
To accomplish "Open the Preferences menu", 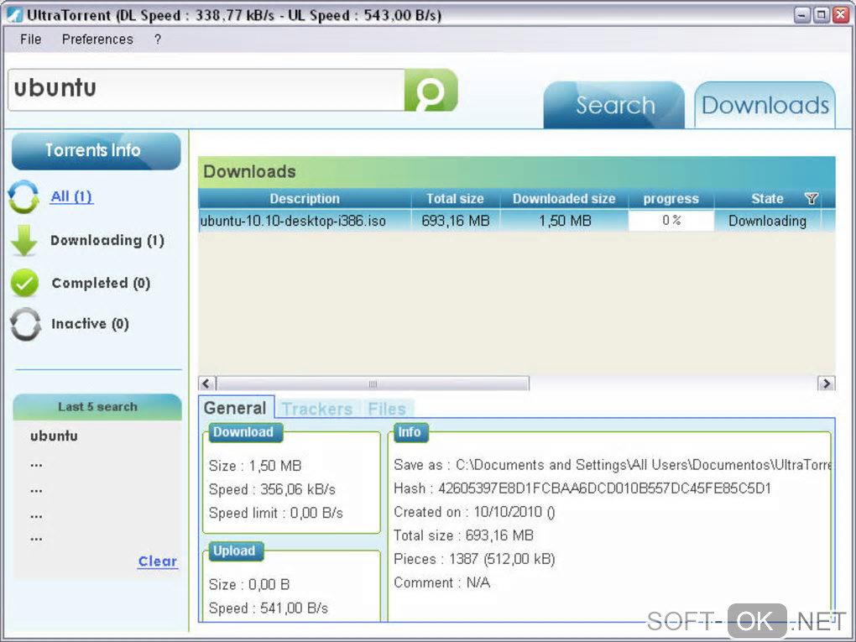I will click(97, 39).
